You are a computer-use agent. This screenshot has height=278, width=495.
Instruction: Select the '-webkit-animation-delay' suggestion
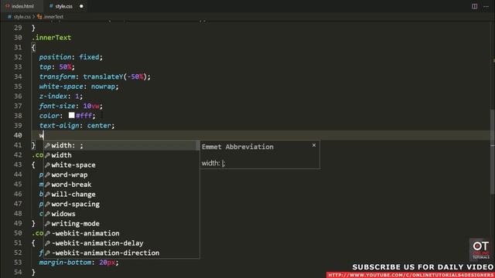[x=121, y=243]
